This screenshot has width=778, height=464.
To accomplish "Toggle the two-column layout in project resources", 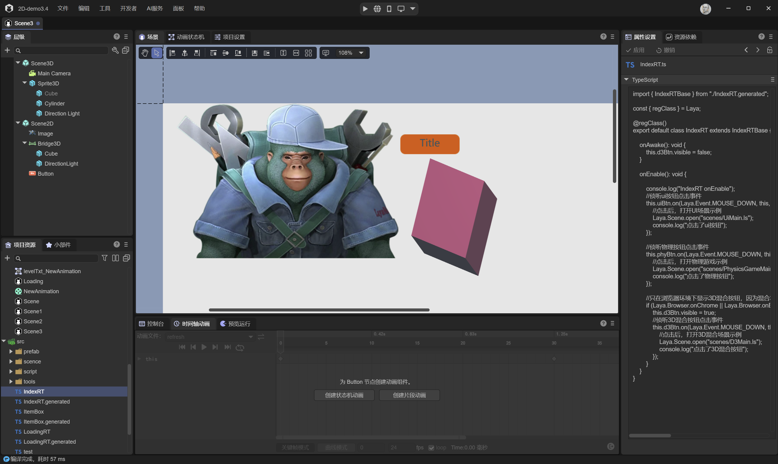I will pyautogui.click(x=116, y=258).
